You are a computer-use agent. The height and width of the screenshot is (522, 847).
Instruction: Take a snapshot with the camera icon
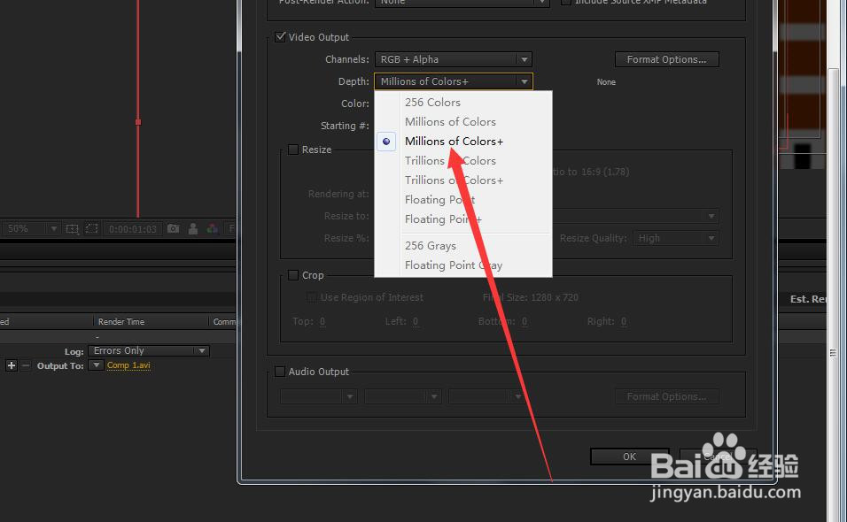coord(173,228)
